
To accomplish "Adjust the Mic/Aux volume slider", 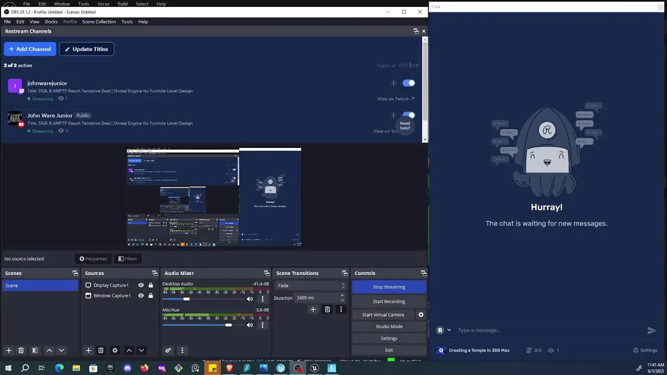I will click(x=228, y=325).
